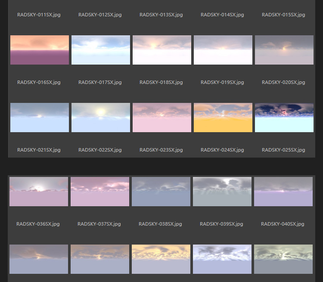The height and width of the screenshot is (282, 323).
Task: Choose the RADSKY-022SX.jpg bright sun thumbnail
Action: click(x=101, y=118)
